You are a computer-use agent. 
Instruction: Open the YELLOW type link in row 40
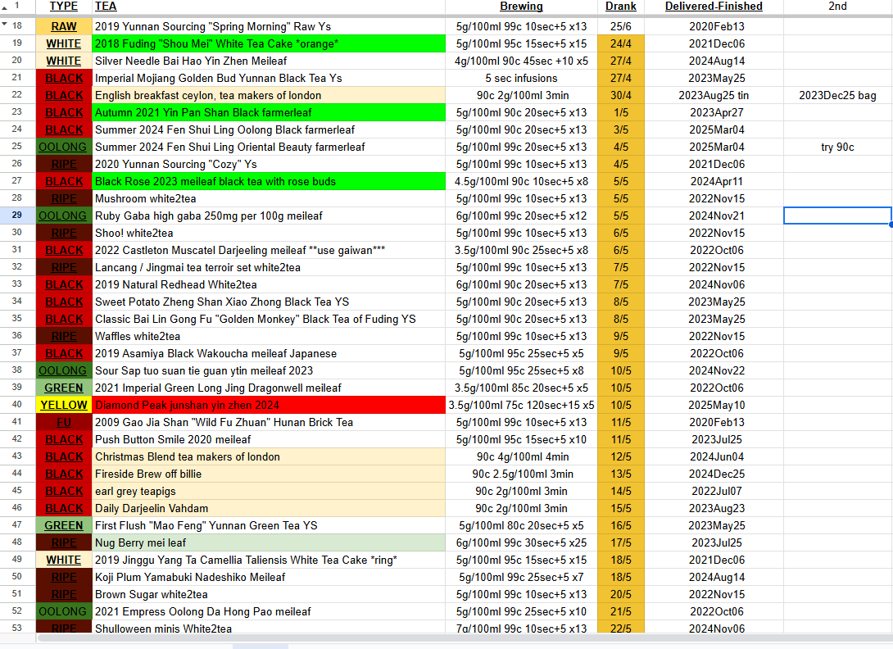64,405
